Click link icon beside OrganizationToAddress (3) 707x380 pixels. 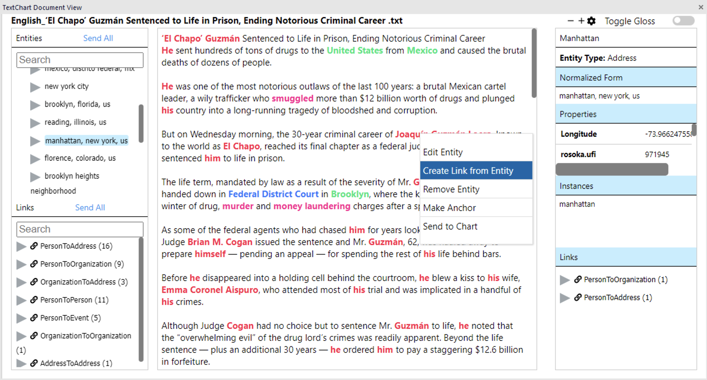point(34,282)
